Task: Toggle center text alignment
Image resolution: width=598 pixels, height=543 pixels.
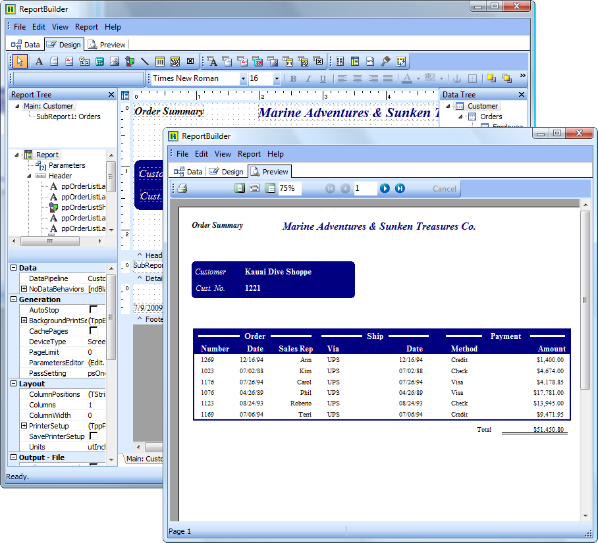Action: tap(358, 79)
